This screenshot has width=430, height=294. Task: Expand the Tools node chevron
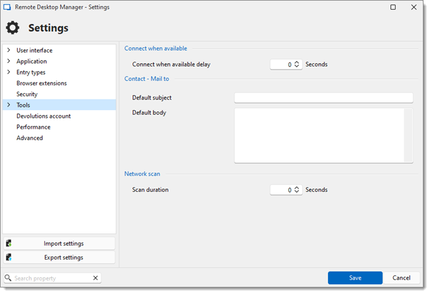[x=8, y=105]
